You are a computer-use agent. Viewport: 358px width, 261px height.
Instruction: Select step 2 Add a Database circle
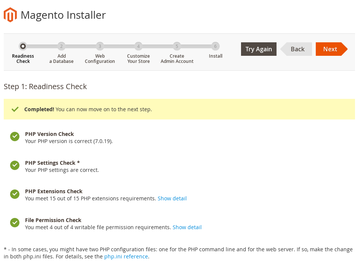[x=61, y=46]
